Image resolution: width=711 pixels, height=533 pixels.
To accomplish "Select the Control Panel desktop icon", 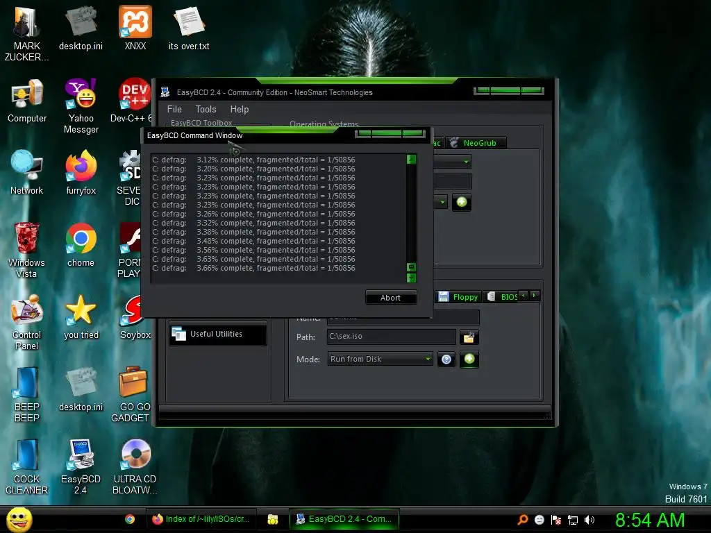I will tap(27, 322).
